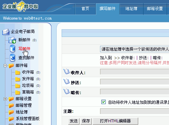Screen dimensions: 169x125
Task: Click the 查找邮件 search icon
Action: 12,58
